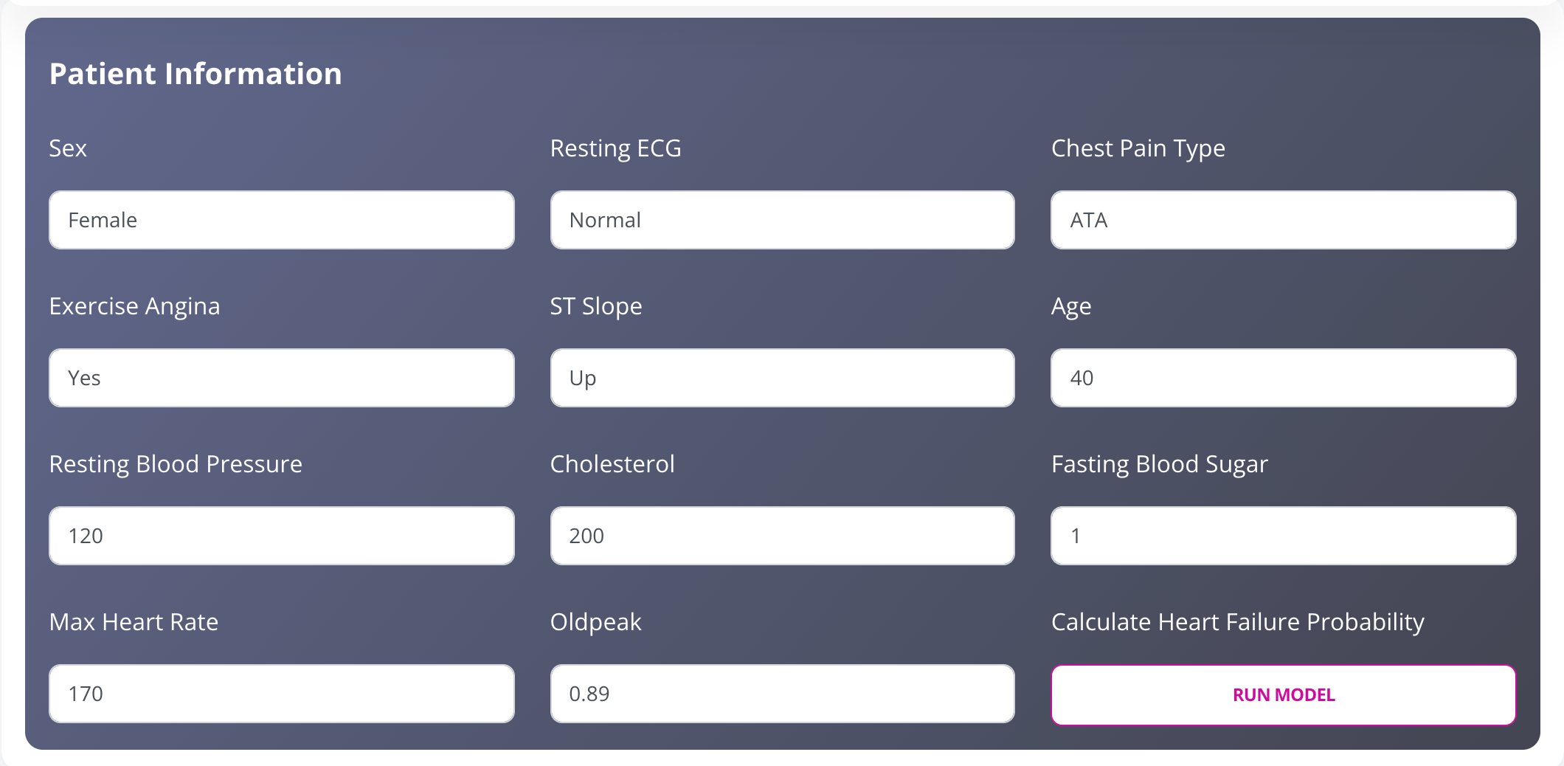Viewport: 1564px width, 766px height.
Task: Click the ST Slope label
Action: [596, 307]
